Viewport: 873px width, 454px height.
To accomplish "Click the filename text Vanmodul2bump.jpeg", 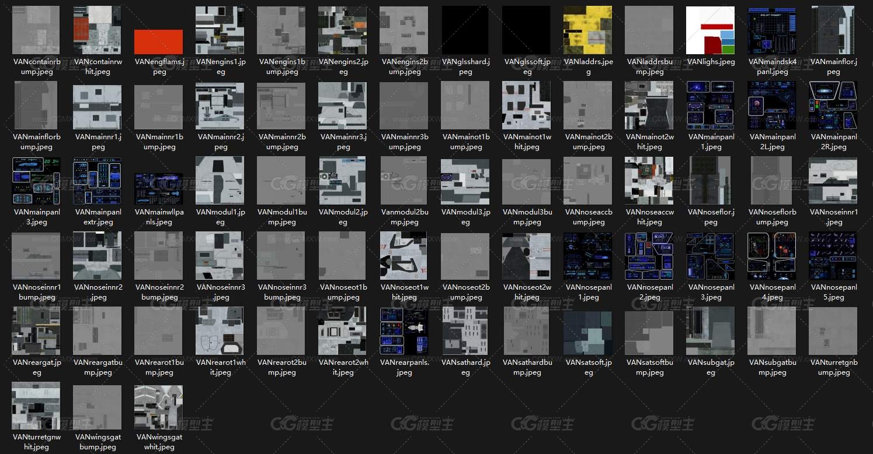I will 404,217.
